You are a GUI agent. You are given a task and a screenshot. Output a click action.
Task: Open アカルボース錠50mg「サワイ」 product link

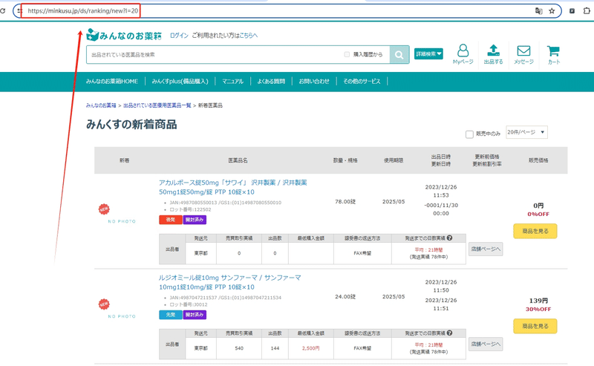pyautogui.click(x=233, y=187)
